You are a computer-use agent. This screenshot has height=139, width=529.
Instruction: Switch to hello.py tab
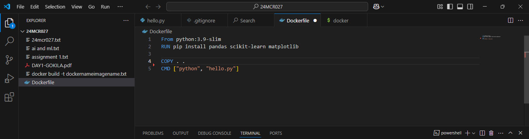[158, 20]
